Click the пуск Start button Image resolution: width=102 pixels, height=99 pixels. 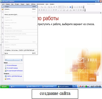pos(5,87)
